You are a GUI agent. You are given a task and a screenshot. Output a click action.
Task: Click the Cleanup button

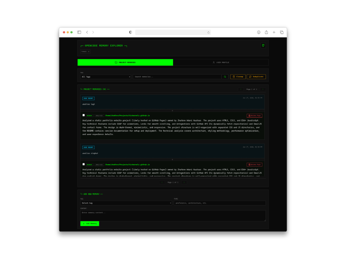pos(238,77)
